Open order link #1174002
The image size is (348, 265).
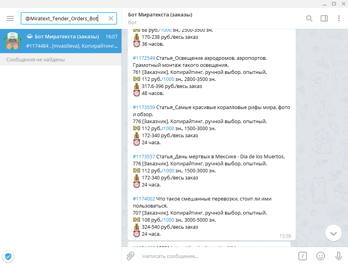pos(144,199)
